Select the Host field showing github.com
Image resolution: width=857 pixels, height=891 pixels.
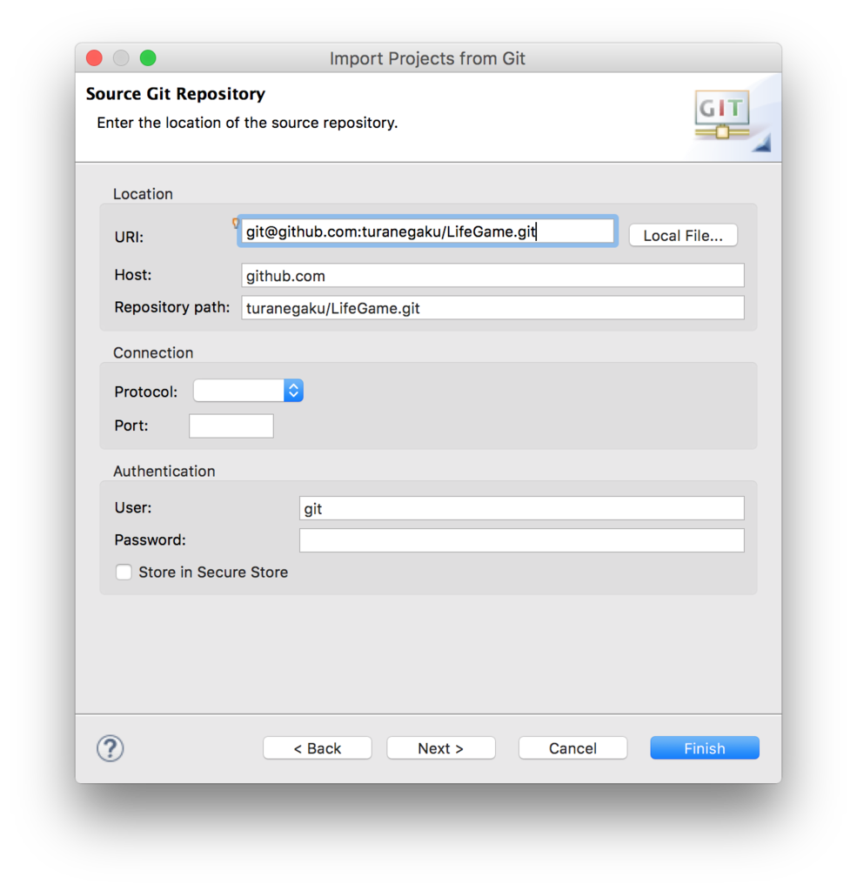point(492,275)
